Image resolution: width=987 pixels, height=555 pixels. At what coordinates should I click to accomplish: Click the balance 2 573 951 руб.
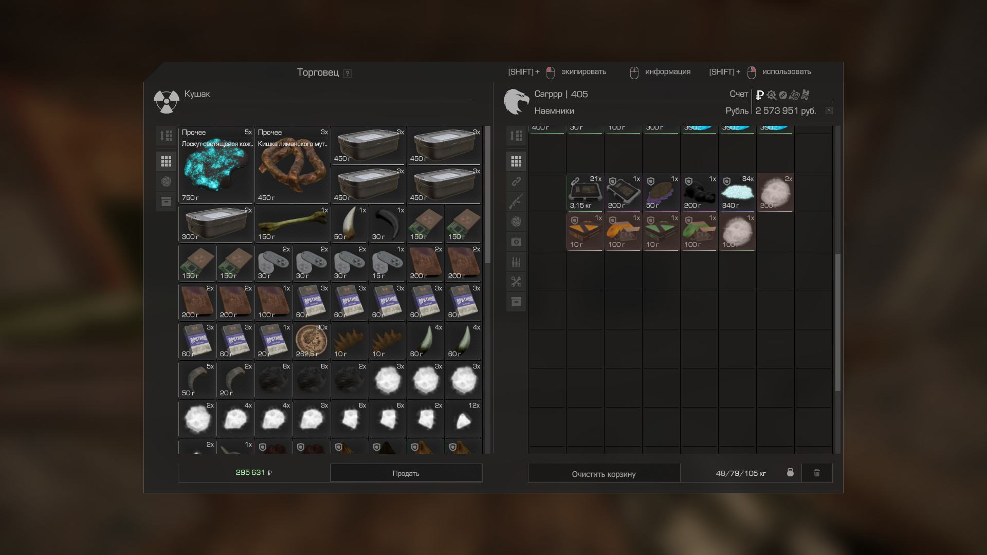click(786, 111)
